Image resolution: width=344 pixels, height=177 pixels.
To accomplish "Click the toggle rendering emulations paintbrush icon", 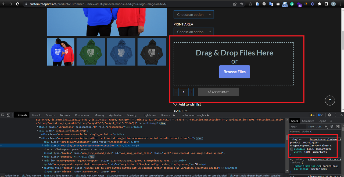I will (332, 126).
